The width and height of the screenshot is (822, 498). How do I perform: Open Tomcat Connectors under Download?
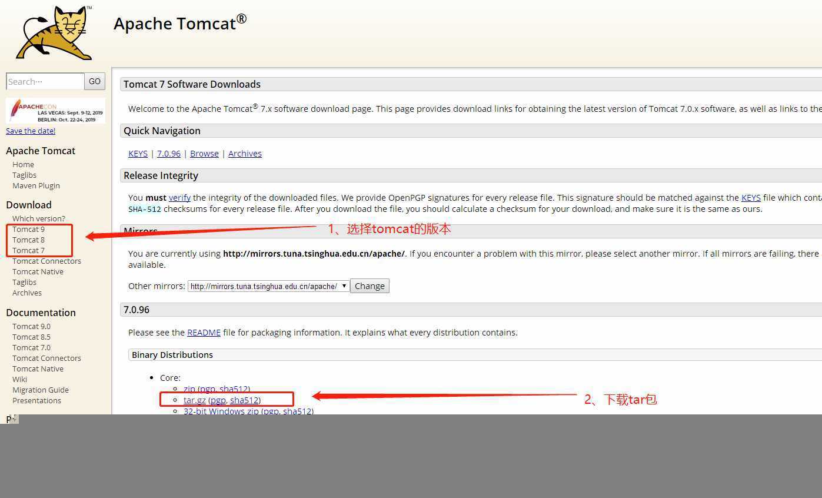tap(46, 261)
